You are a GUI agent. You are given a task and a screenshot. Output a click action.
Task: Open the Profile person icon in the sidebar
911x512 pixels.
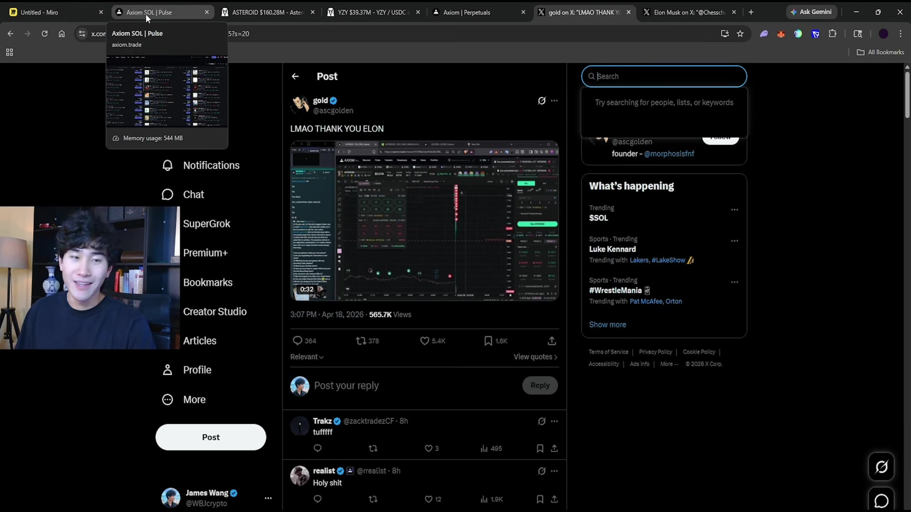[x=167, y=370]
